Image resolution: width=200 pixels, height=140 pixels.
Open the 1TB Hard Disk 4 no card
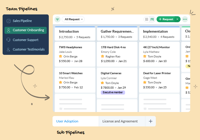coord(117,54)
